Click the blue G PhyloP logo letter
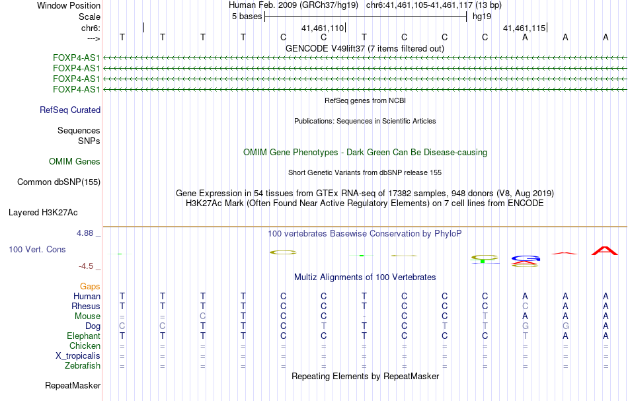Viewport: 628px width, 401px height. 526,258
